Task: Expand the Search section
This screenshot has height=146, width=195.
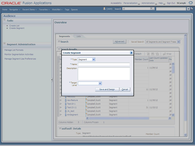Action: (59, 41)
